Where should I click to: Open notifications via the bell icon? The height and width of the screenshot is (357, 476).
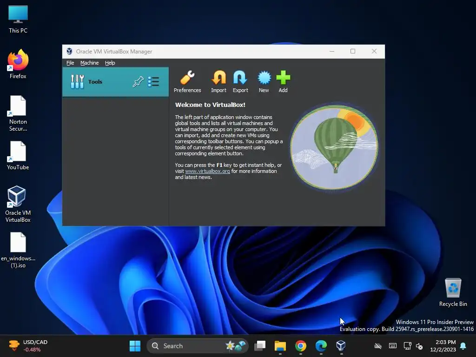pos(463,346)
